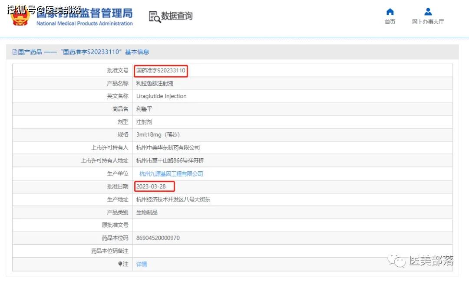Click the 商品名 row label

[x=120, y=109]
